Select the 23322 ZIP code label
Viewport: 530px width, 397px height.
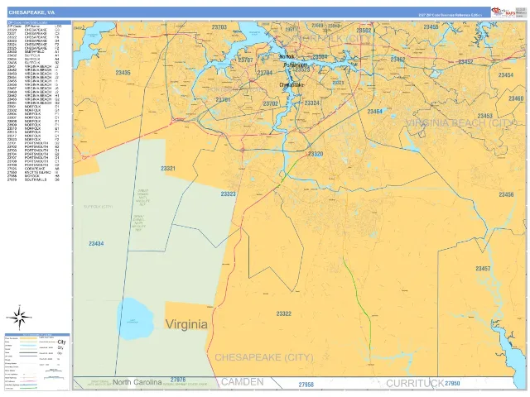283,313
